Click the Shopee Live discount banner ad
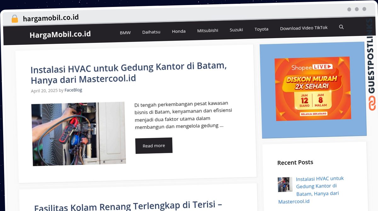 pyautogui.click(x=313, y=88)
